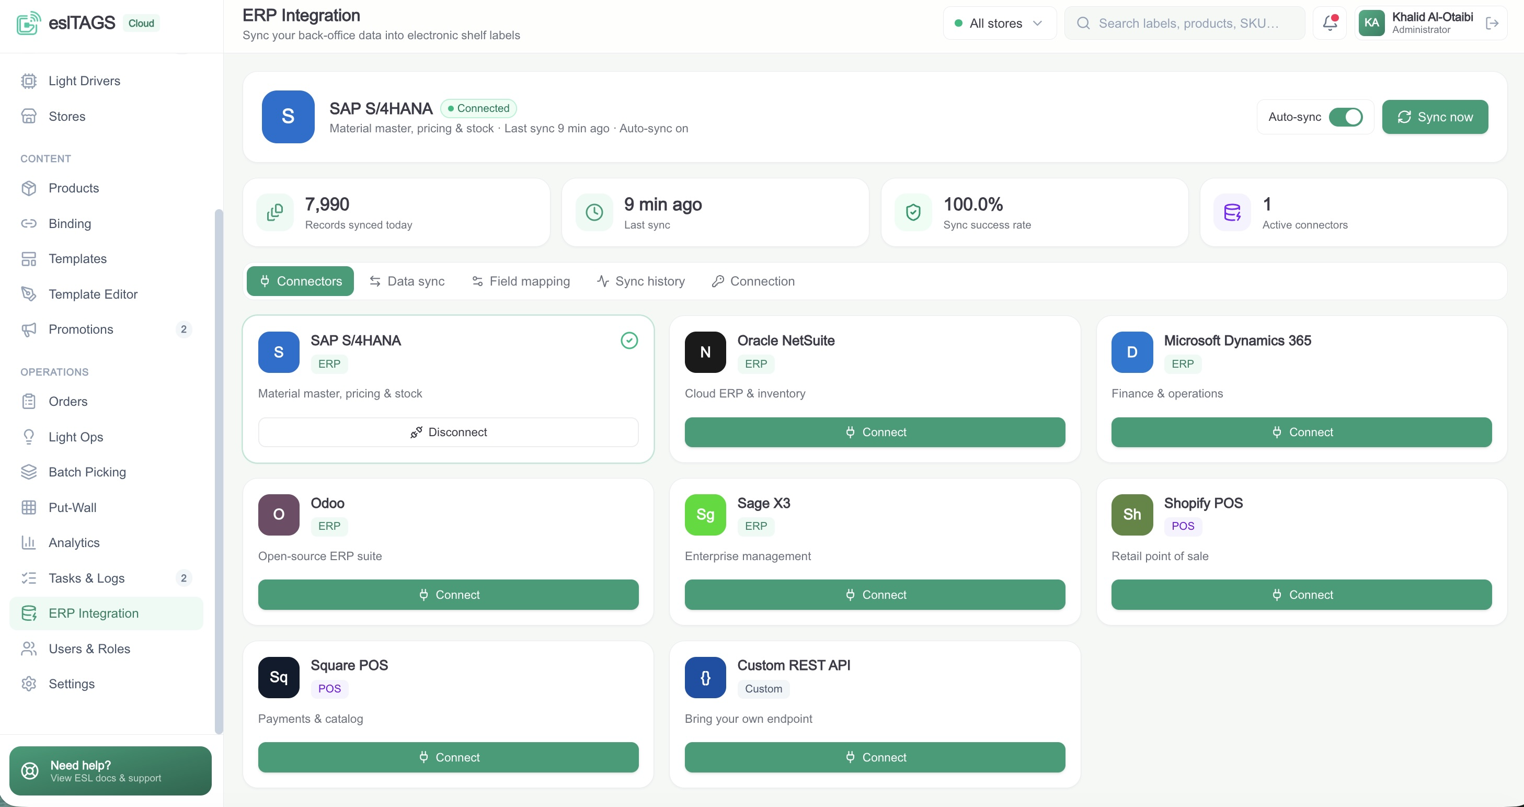The image size is (1524, 807).
Task: Switch to the Connectors tab
Action: [300, 281]
